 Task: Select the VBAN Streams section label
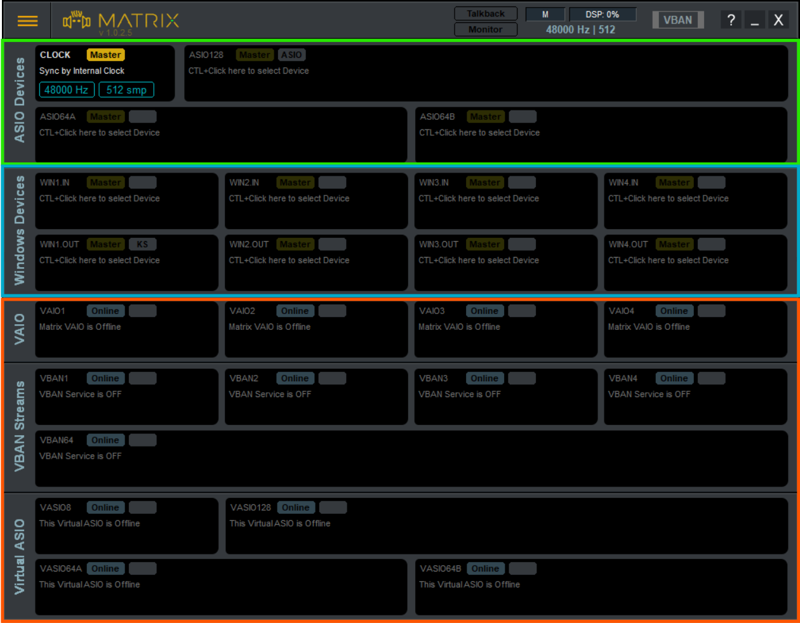[18, 425]
